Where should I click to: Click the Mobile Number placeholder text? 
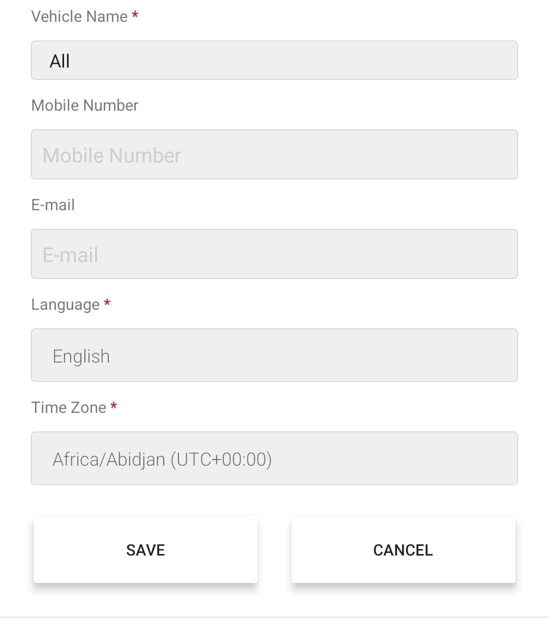(112, 155)
